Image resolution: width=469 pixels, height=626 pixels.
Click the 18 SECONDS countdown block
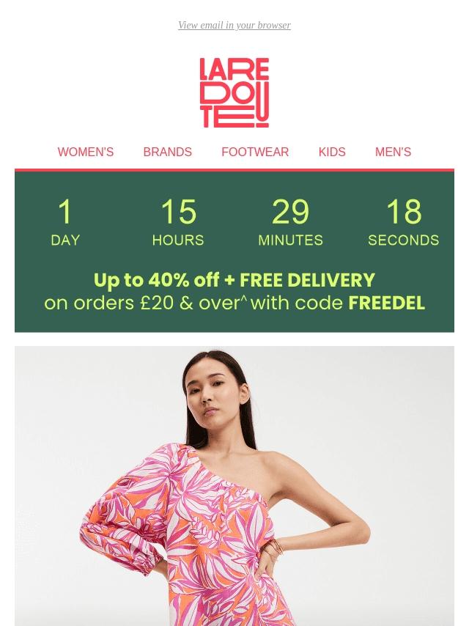[403, 222]
